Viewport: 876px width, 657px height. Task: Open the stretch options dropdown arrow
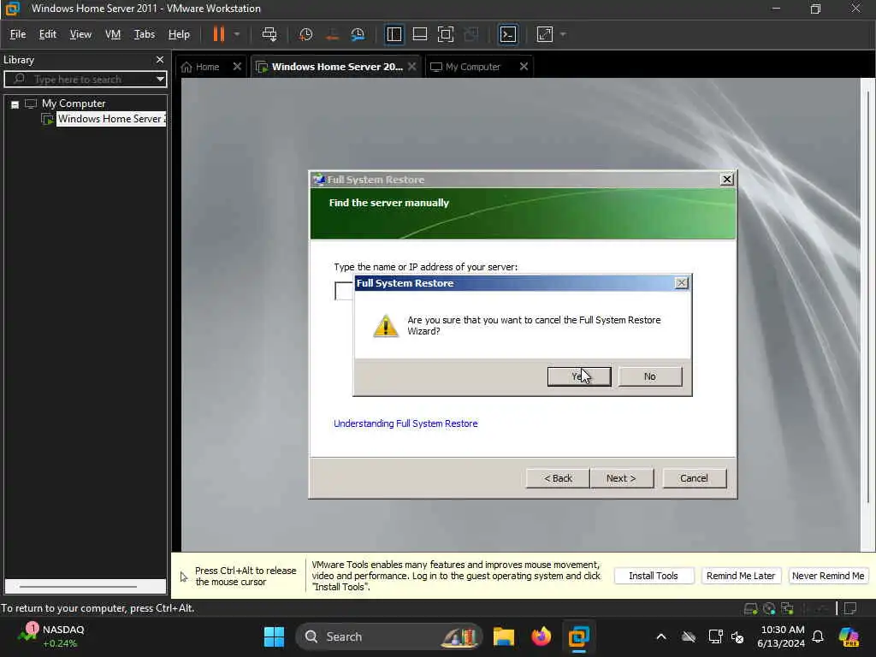click(563, 34)
